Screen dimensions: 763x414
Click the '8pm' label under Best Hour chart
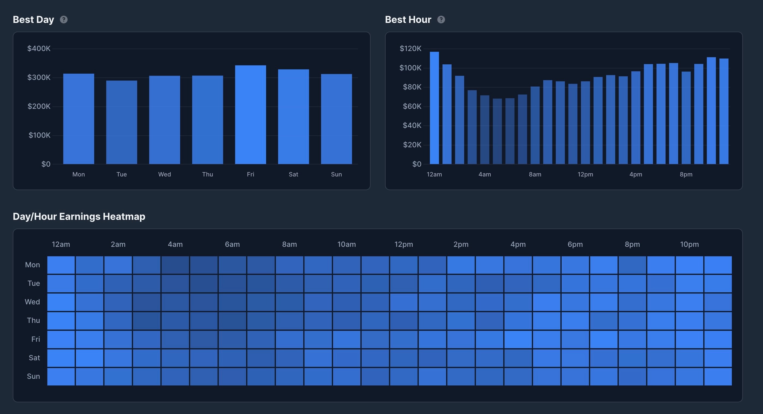point(686,174)
